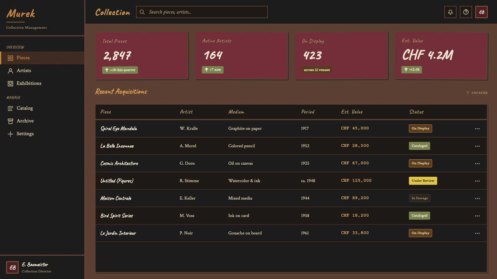Image resolution: width=497 pixels, height=279 pixels.
Task: Click the Artists person icon in sidebar
Action: (x=10, y=71)
